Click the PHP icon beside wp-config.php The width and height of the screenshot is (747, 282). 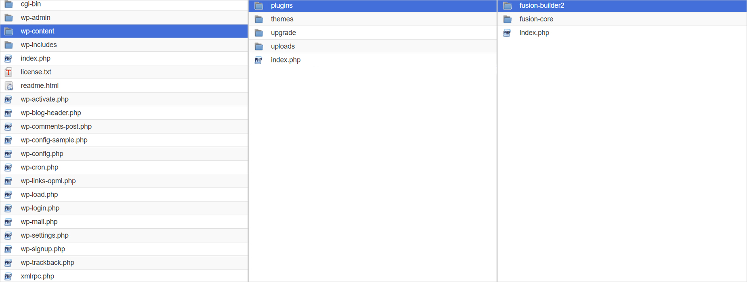coord(8,154)
